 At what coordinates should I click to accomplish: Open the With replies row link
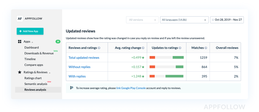coord(77,76)
